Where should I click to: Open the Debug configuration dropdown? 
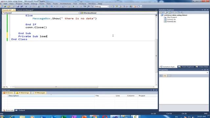108,7
